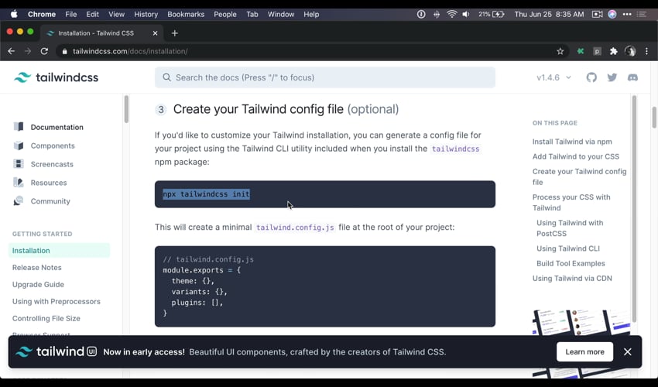Select the Installation - Tailwind CSS tab
This screenshot has width=658, height=387.
tap(101, 33)
